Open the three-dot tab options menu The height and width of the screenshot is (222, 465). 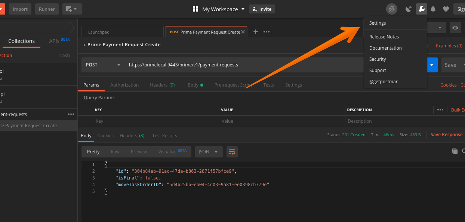point(267,32)
